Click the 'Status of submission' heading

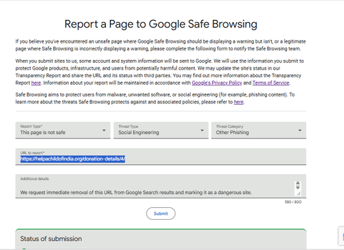click(x=51, y=239)
